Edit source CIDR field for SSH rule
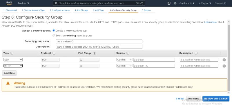The image size is (232, 105). click(154, 60)
